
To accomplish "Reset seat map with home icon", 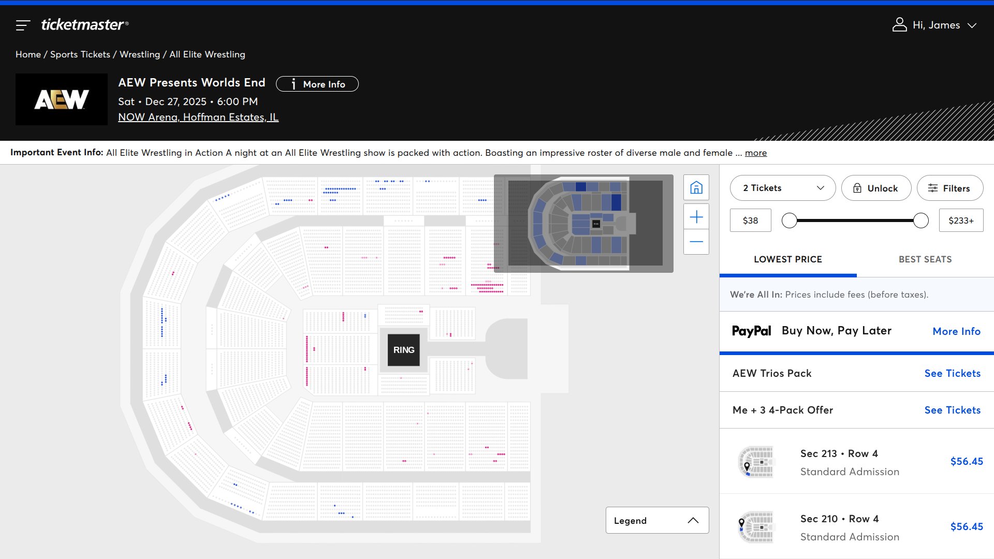I will (696, 187).
